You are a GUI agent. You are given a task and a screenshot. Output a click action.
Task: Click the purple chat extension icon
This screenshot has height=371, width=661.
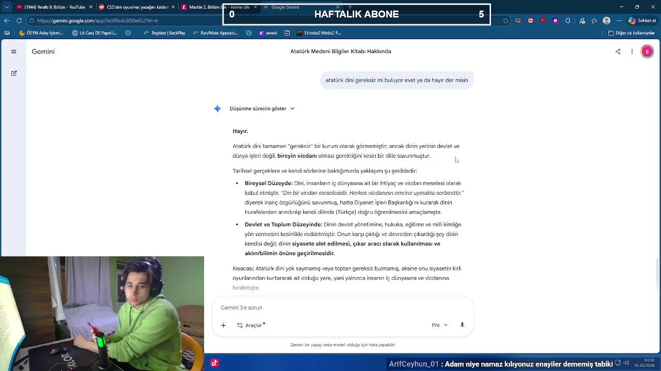tap(556, 21)
